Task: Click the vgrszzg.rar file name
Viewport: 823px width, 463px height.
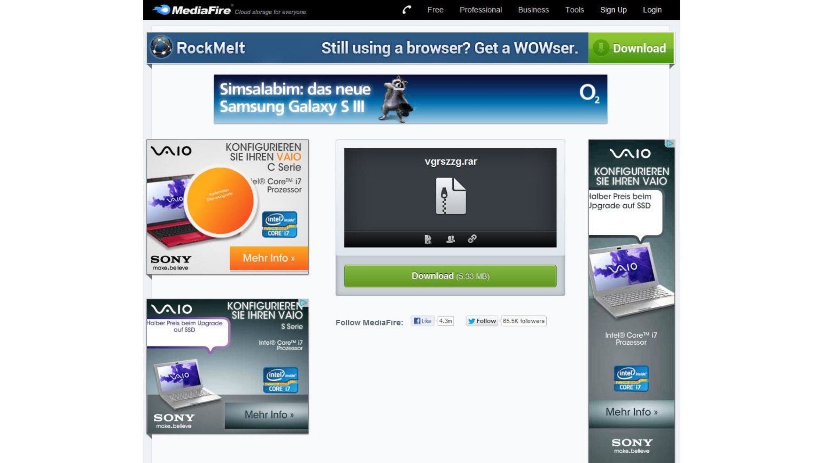Action: click(451, 162)
